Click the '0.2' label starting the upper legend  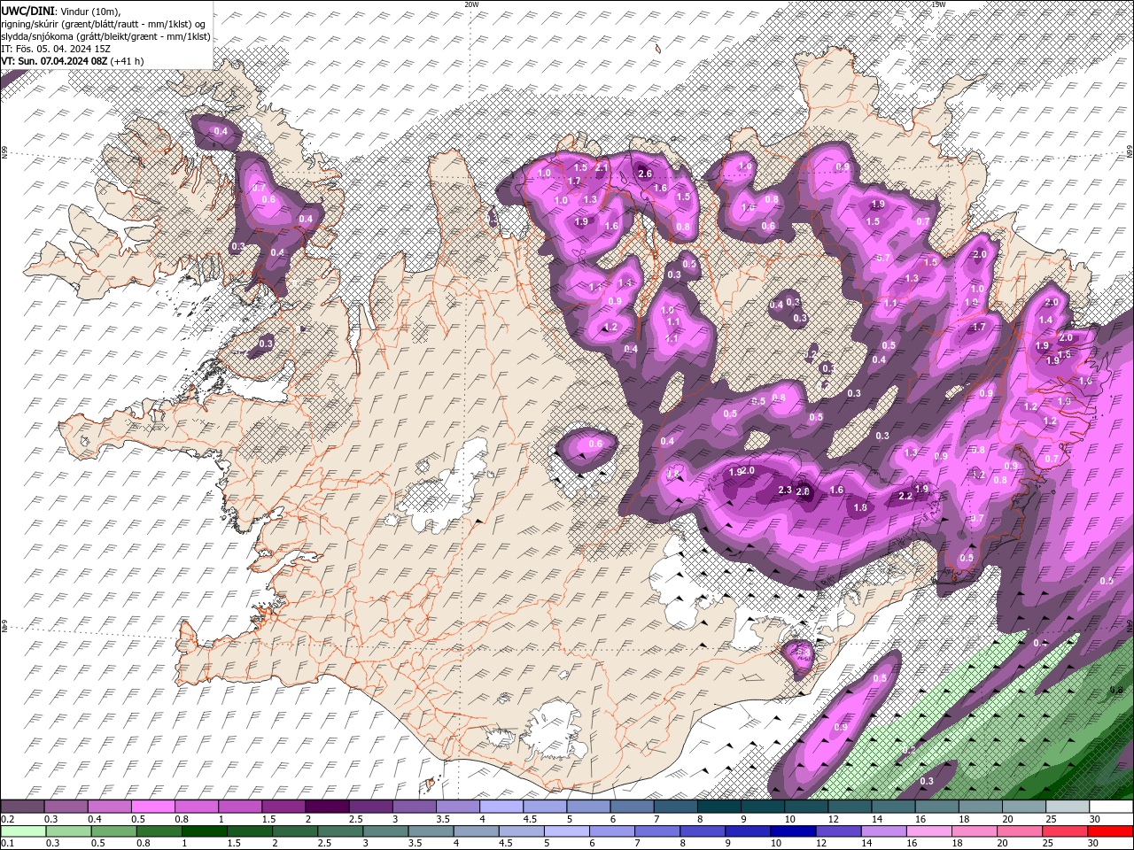7,819
